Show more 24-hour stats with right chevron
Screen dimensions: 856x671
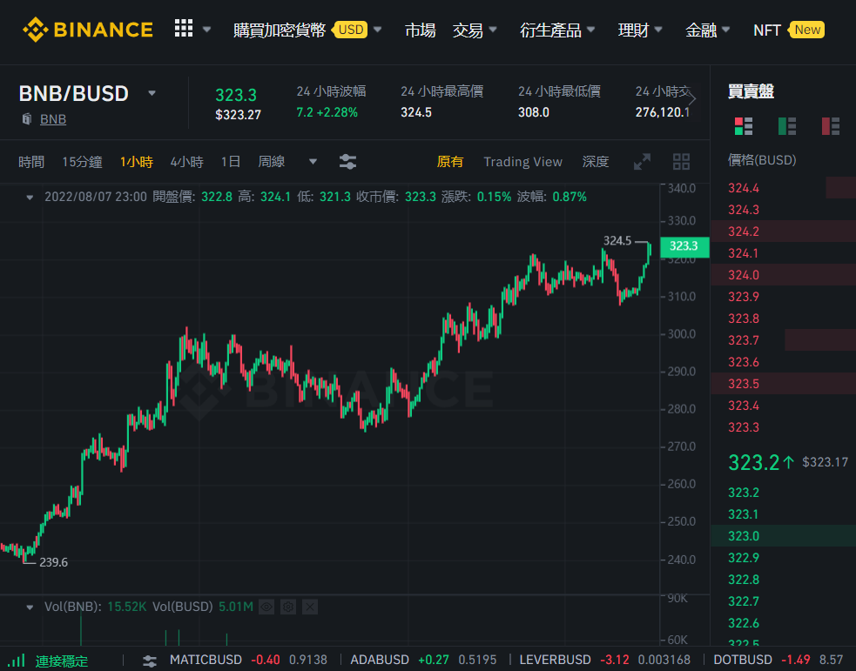click(x=692, y=99)
